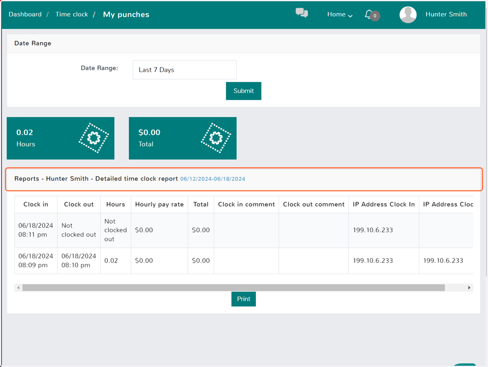
Task: Click the scrollbar right arrow
Action: pyautogui.click(x=469, y=288)
